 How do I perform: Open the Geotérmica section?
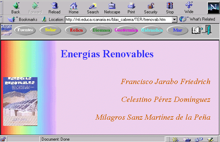[126, 30]
